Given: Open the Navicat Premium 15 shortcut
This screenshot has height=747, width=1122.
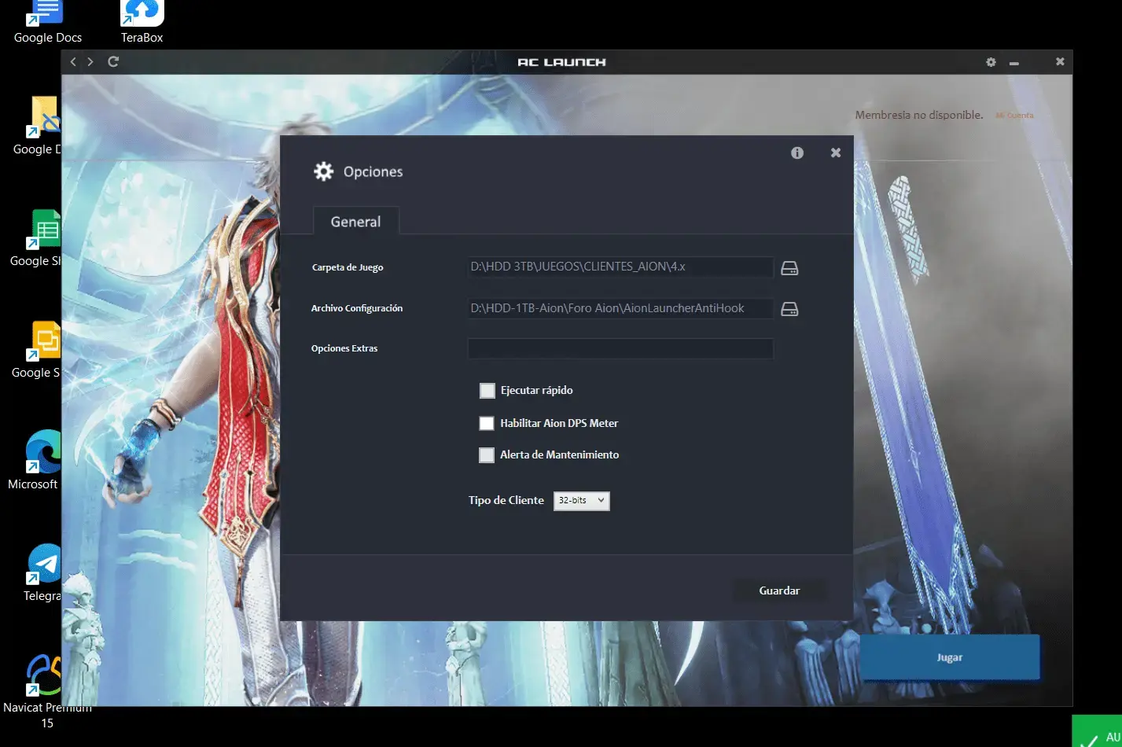Looking at the screenshot, I should click(x=47, y=692).
